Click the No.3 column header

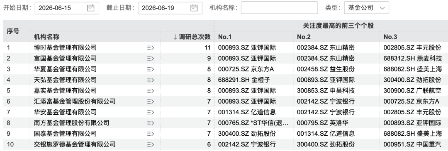tap(390, 37)
